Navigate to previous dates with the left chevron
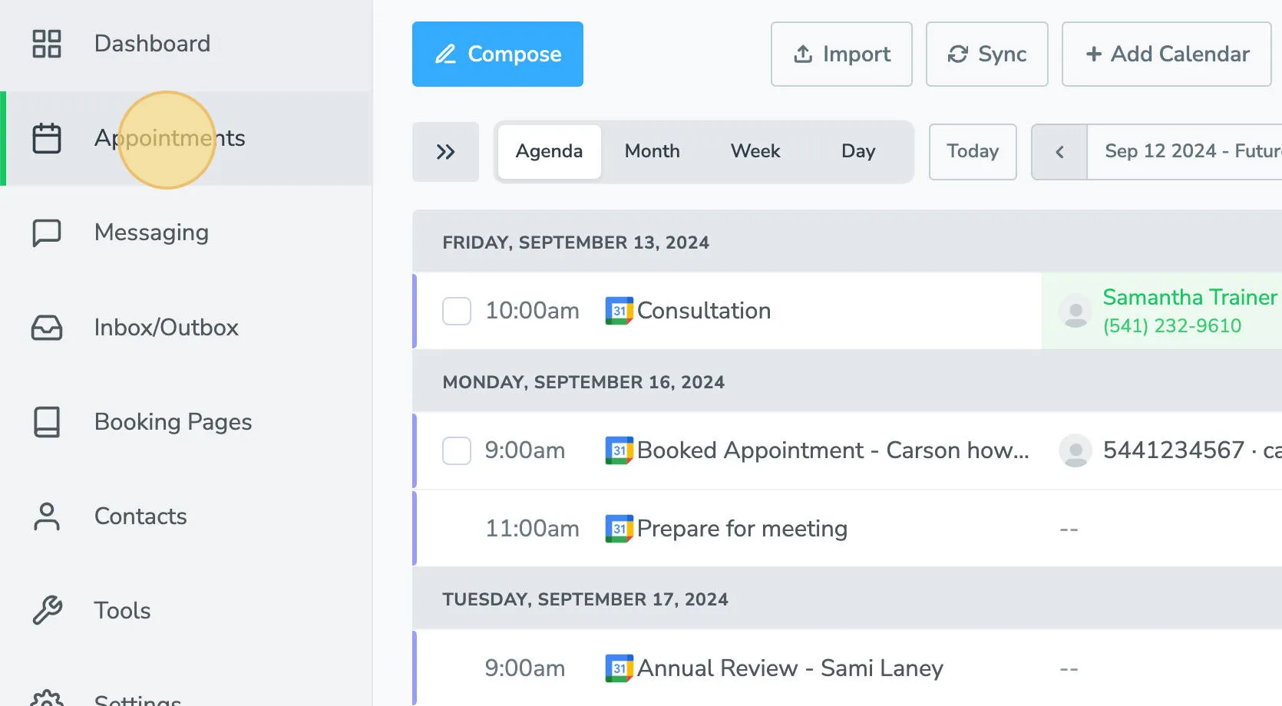The image size is (1282, 706). click(x=1059, y=152)
